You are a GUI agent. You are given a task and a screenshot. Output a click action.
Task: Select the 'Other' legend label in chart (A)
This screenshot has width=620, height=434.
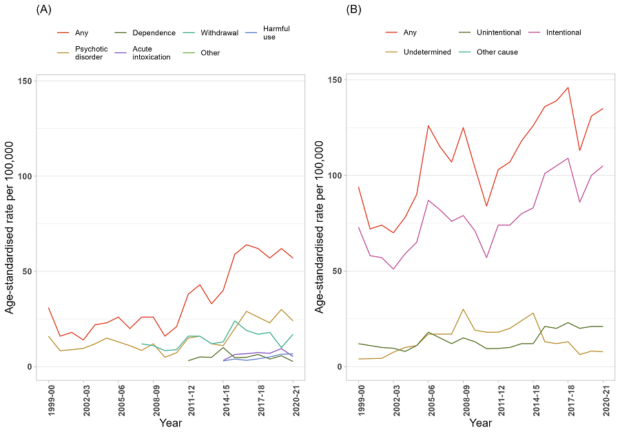(210, 53)
